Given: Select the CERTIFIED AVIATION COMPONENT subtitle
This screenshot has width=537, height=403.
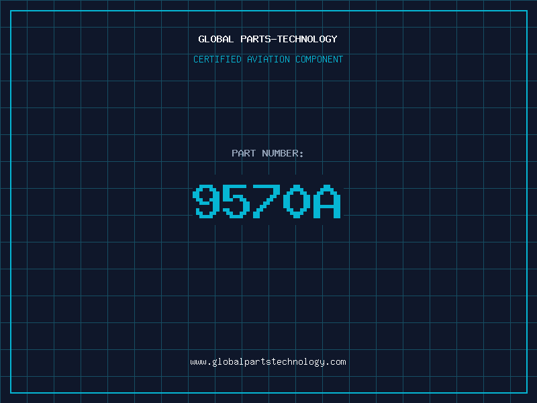Looking at the screenshot, I should [x=268, y=59].
